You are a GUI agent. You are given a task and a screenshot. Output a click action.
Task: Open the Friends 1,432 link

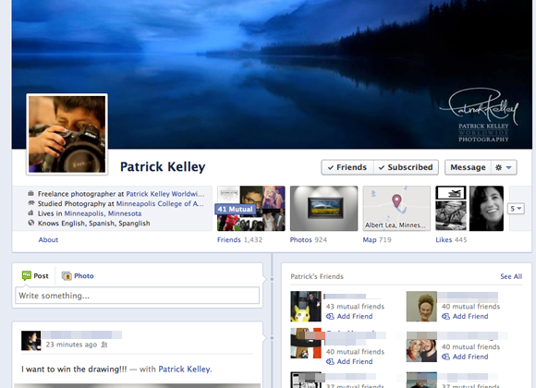coord(239,239)
